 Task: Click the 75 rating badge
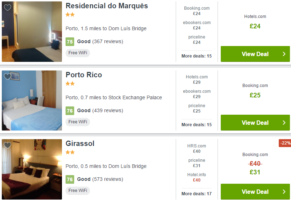pyautogui.click(x=70, y=42)
